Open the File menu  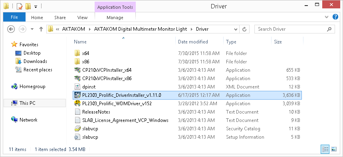pos(14,17)
